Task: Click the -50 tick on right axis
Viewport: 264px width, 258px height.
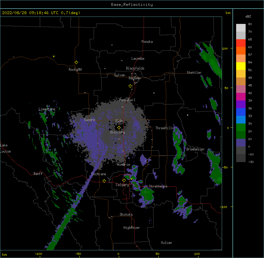Action: tap(225, 167)
